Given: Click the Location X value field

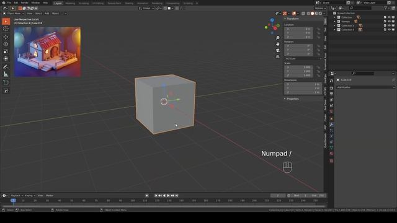Looking at the screenshot, I should pos(298,29).
